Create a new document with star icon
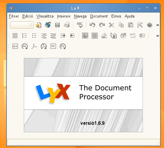 coord(38,25)
